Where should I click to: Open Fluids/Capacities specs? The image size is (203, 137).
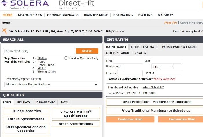tap(26, 111)
